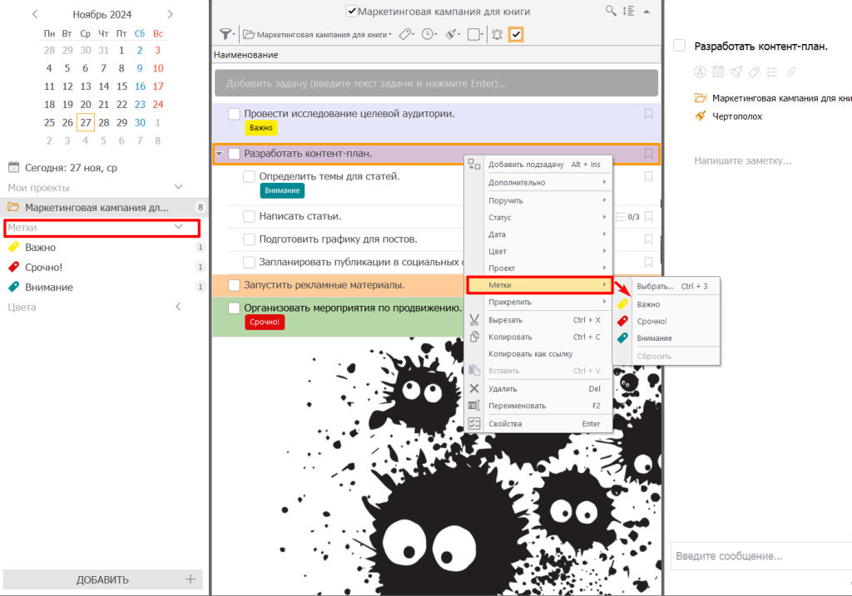Open the clock date filter dropdown
The image size is (852, 596).
[x=429, y=34]
